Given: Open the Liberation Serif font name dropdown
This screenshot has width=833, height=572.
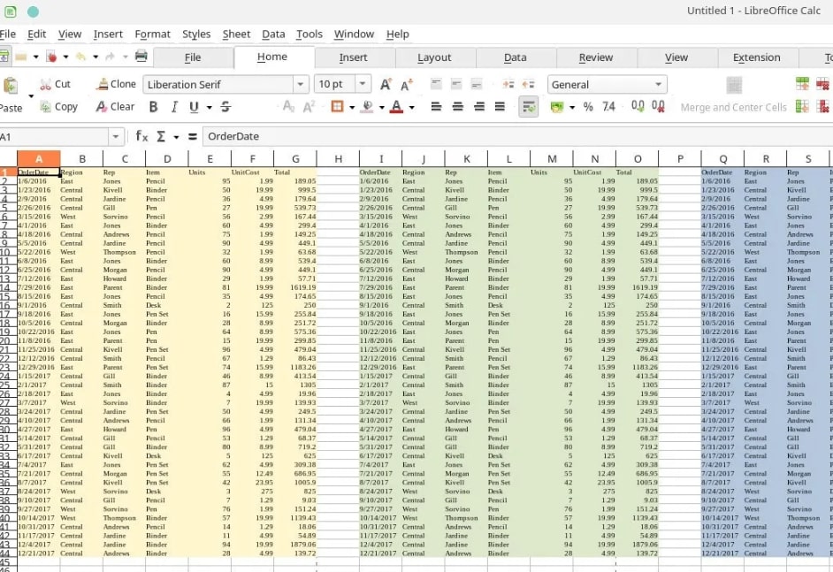Looking at the screenshot, I should 300,84.
